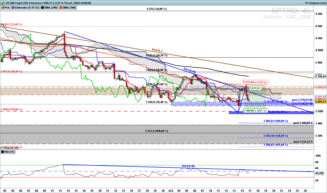Select the Prix legend button
The height and width of the screenshot is (193, 327).
point(5,8)
